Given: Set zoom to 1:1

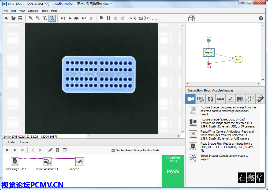Looking at the screenshot, I should [x=45, y=18].
